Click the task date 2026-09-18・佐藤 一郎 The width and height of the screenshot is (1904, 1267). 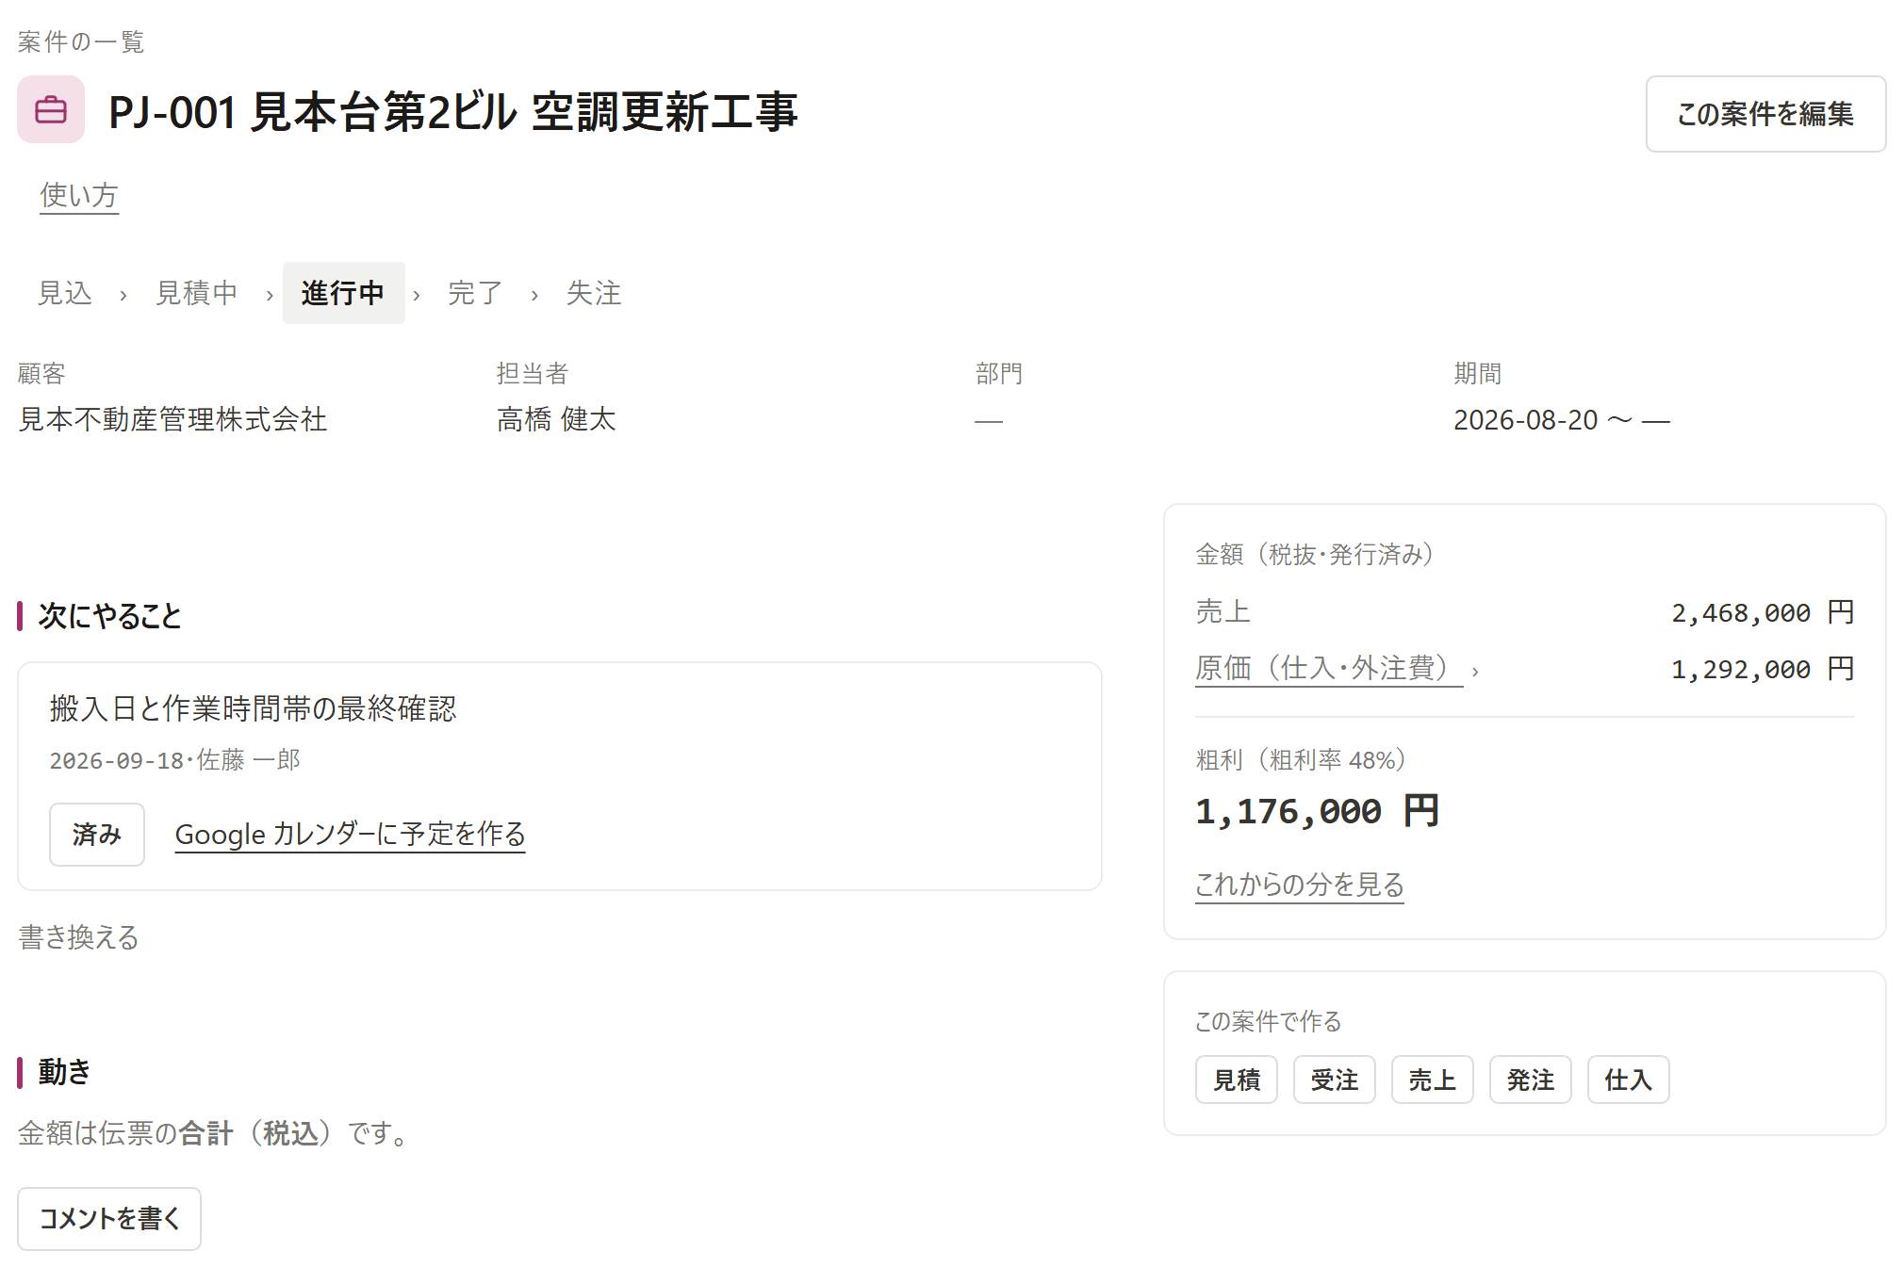[x=175, y=760]
